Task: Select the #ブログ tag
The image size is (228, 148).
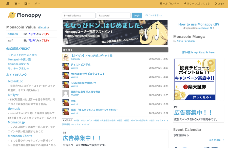Action: tap(86, 124)
